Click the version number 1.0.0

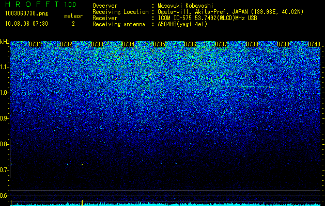click(x=70, y=4)
